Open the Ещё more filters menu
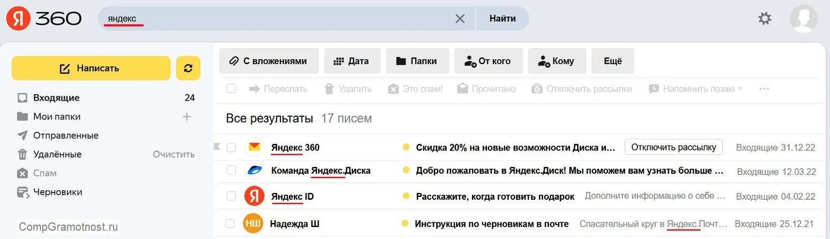The height and width of the screenshot is (239, 830). click(613, 61)
